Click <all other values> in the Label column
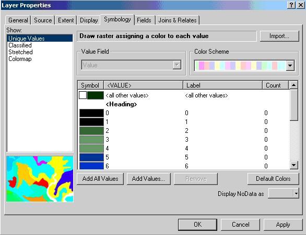This screenshot has width=306, height=235. [x=206, y=95]
